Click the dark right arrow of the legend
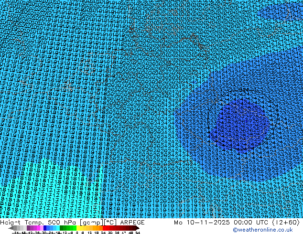The width and height of the screenshot is (303, 234). (137, 228)
